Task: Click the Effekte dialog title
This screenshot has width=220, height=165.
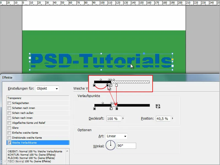Action: click(x=7, y=78)
